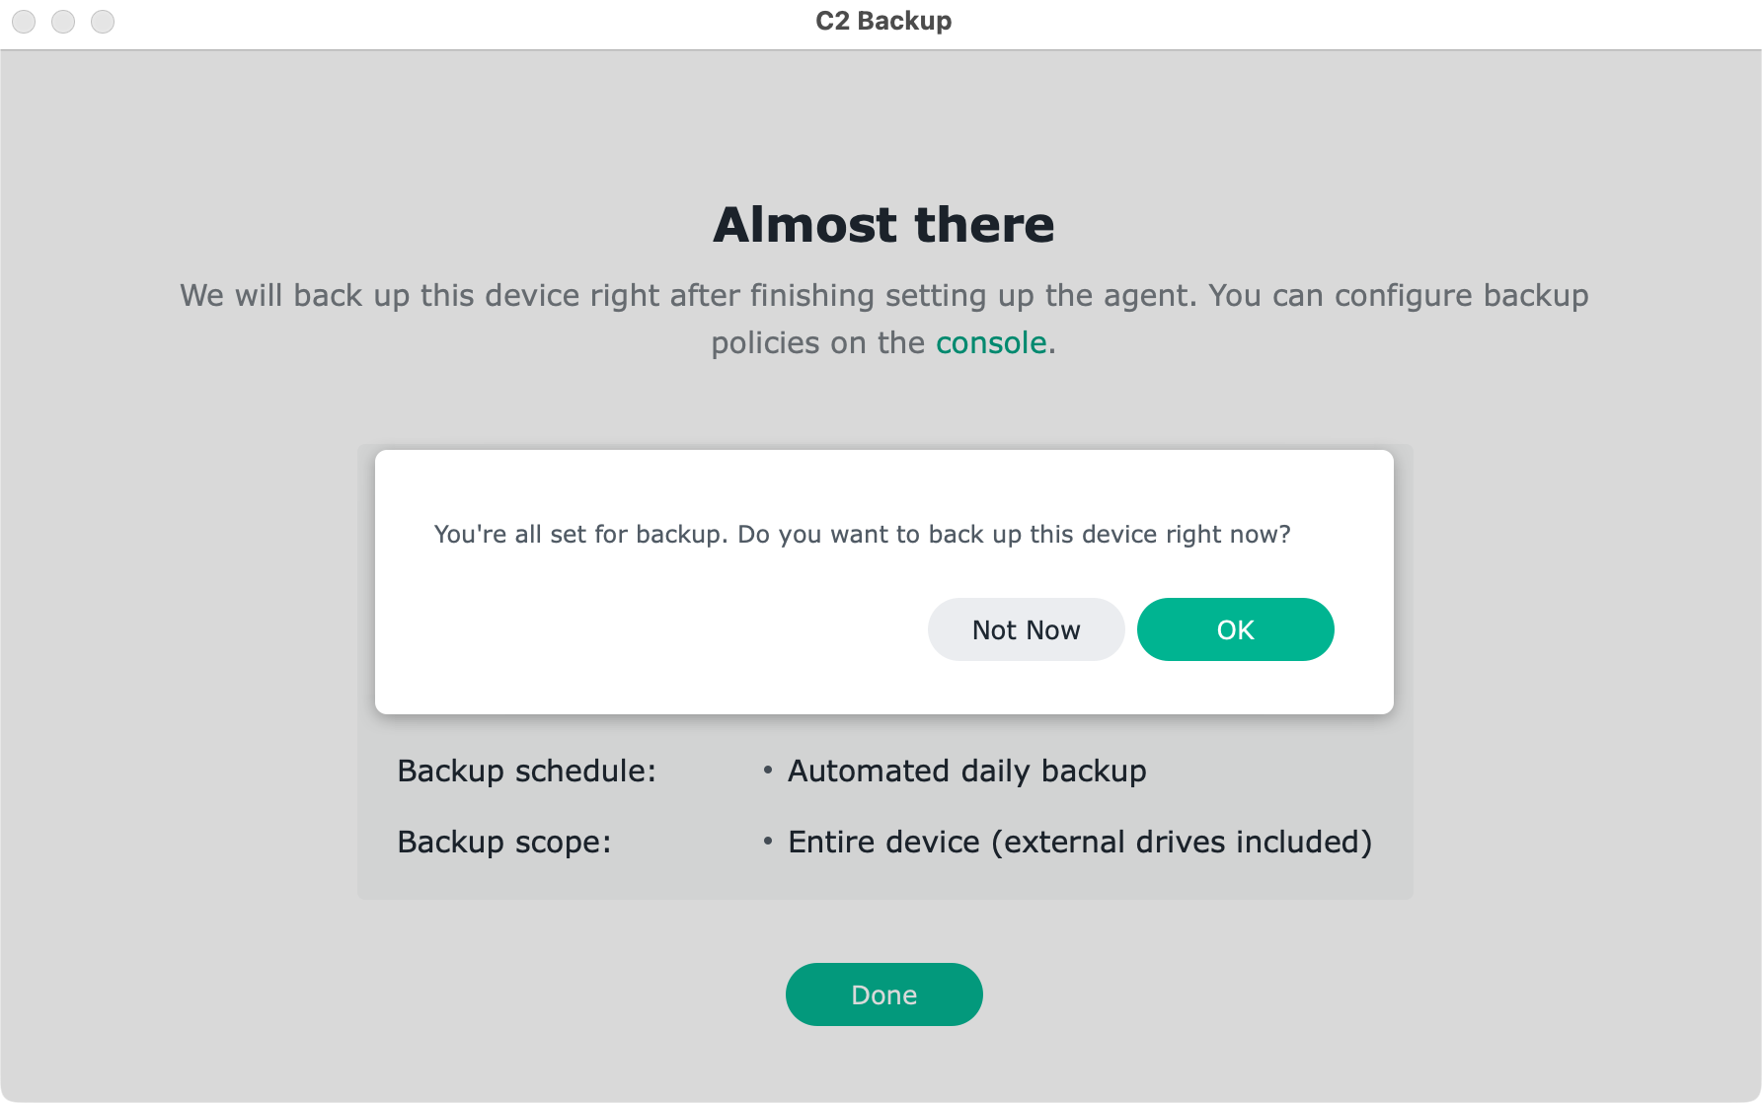Minimize the C2 Backup window
1762x1103 pixels.
(x=63, y=21)
